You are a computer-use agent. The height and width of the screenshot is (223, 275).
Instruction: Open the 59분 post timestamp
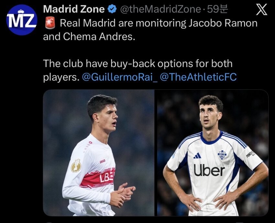(217, 9)
